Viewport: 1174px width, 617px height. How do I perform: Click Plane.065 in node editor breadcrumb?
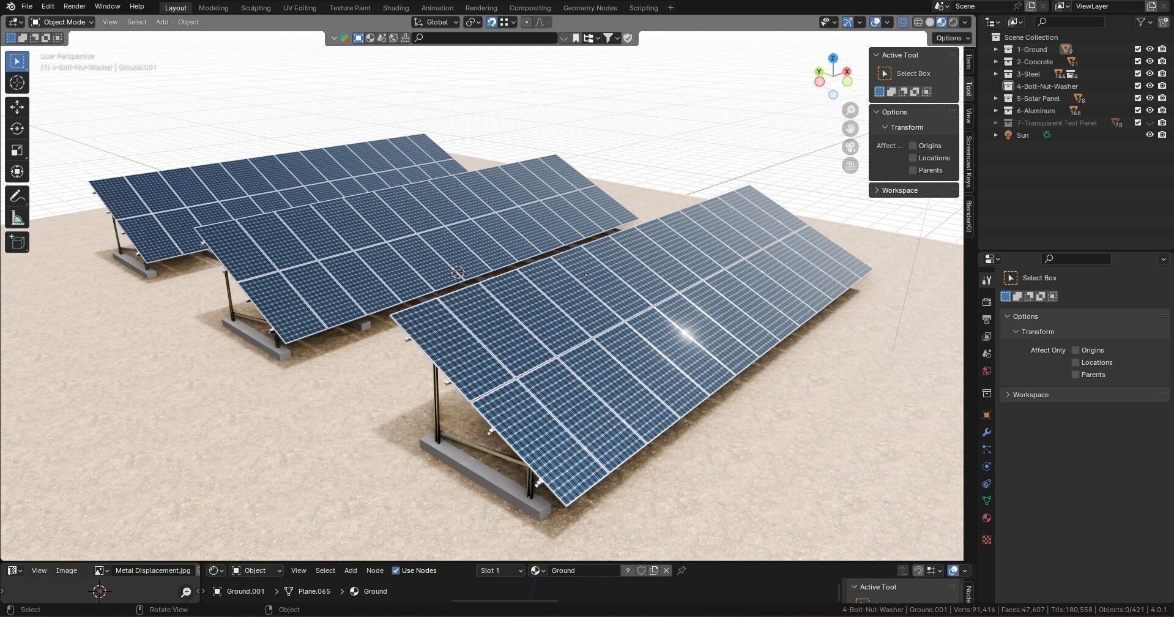coord(314,591)
